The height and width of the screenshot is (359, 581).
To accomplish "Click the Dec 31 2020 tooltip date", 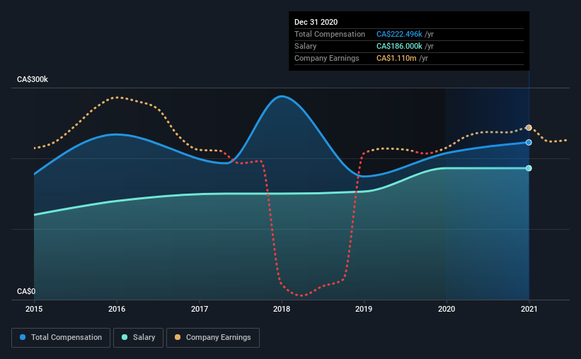I will coord(316,22).
